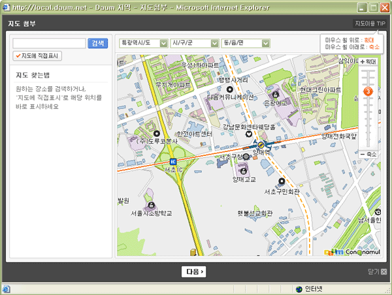Click the 지도이용 TIP tab
The width and height of the screenshot is (392, 295).
click(x=370, y=23)
